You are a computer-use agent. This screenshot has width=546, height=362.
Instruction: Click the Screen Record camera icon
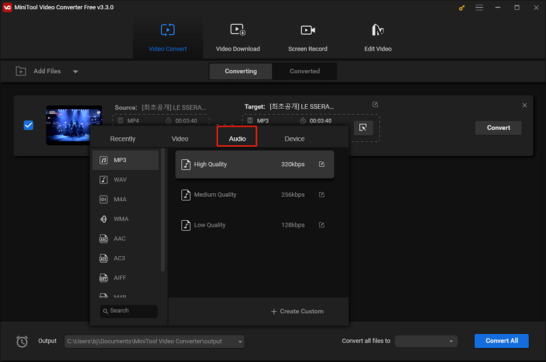coord(308,30)
